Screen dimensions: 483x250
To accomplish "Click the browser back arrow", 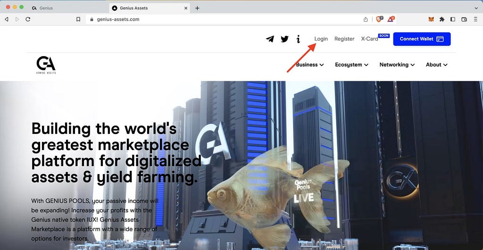I will point(7,19).
